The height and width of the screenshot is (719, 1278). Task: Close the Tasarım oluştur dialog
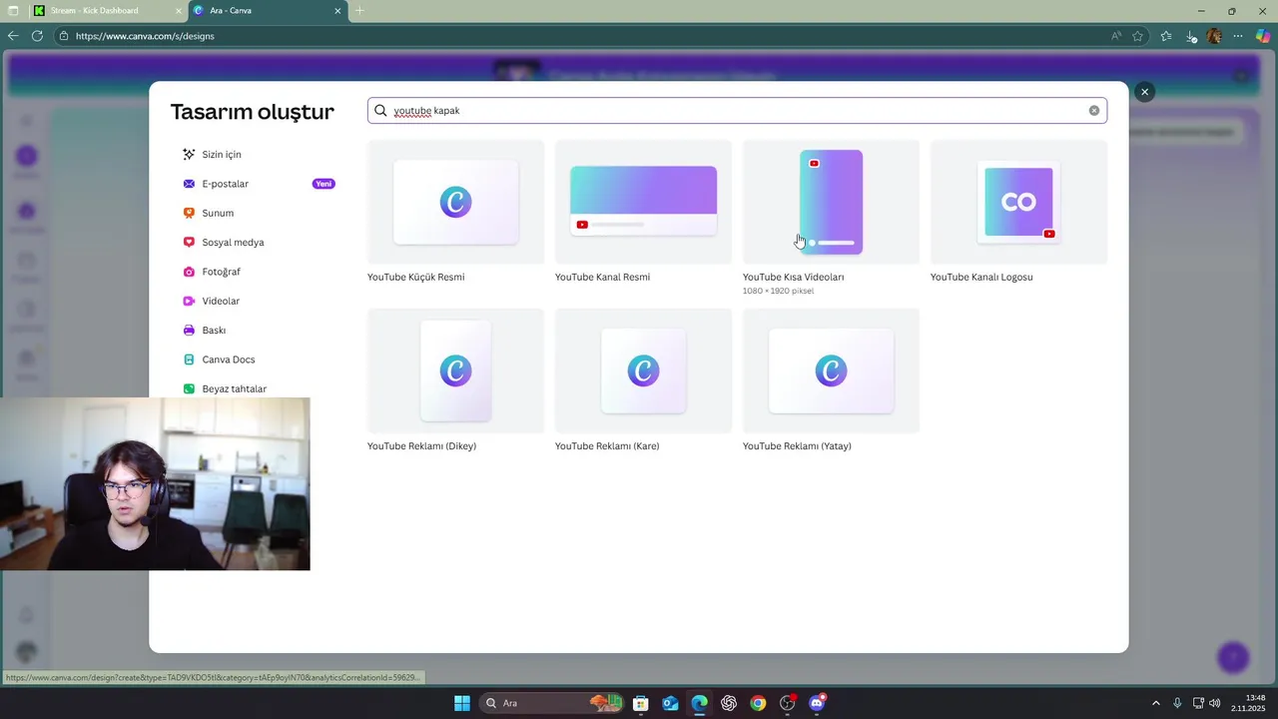[x=1144, y=92]
